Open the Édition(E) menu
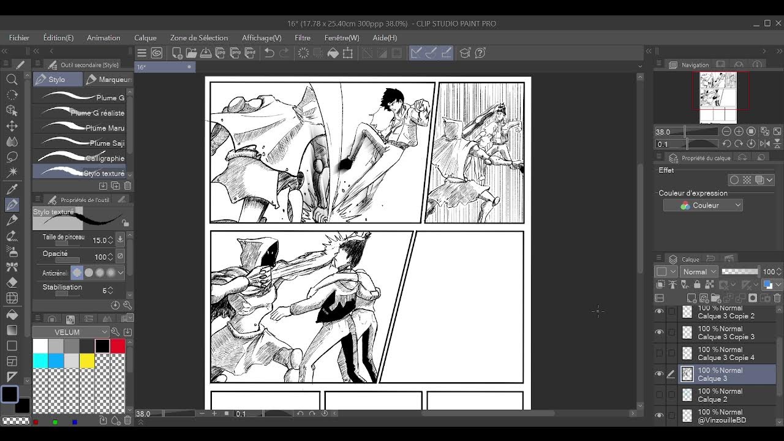This screenshot has width=784, height=441. [58, 38]
